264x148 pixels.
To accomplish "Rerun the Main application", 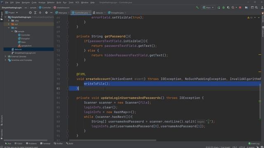I will 219,7.
